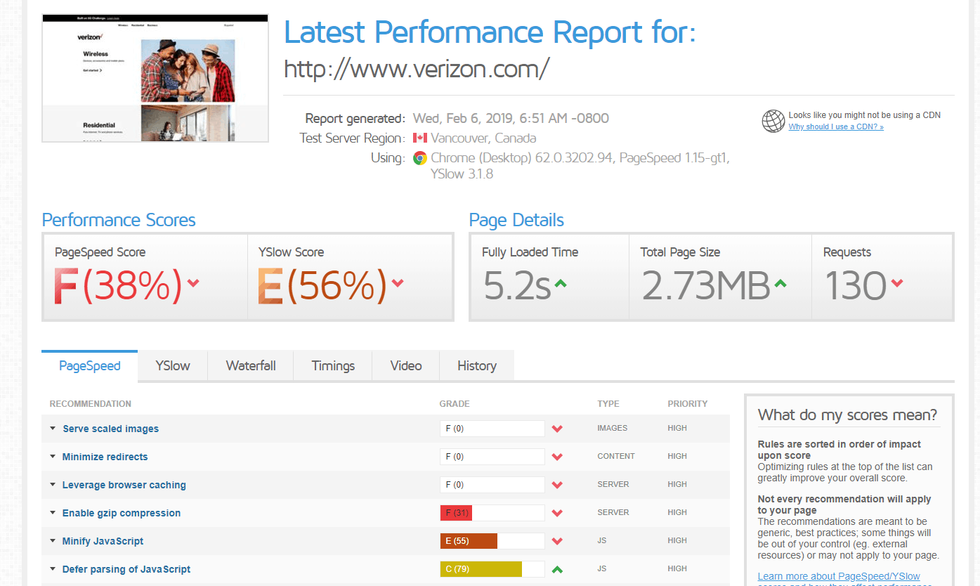Click the Minimize redirects recommendation
The width and height of the screenshot is (980, 586).
pos(105,457)
